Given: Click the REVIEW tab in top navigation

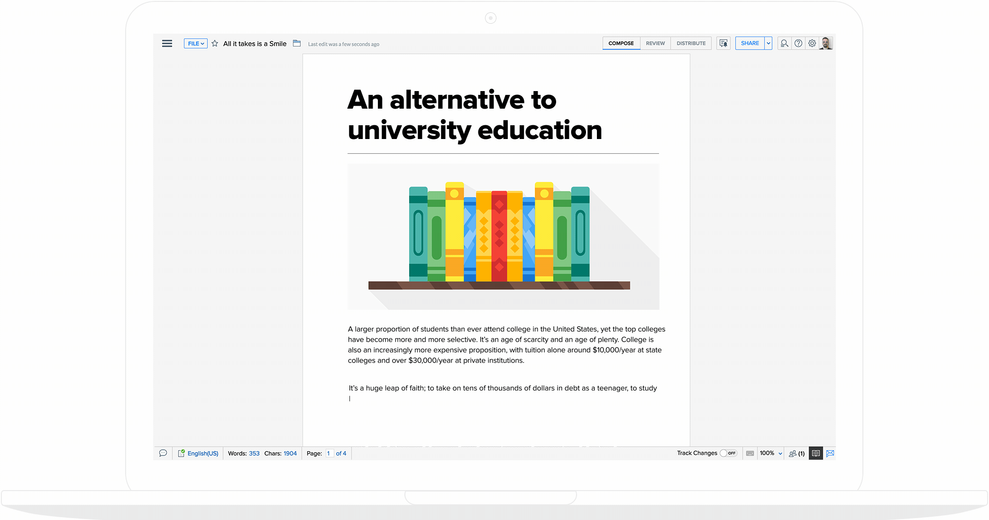Looking at the screenshot, I should click(x=655, y=43).
